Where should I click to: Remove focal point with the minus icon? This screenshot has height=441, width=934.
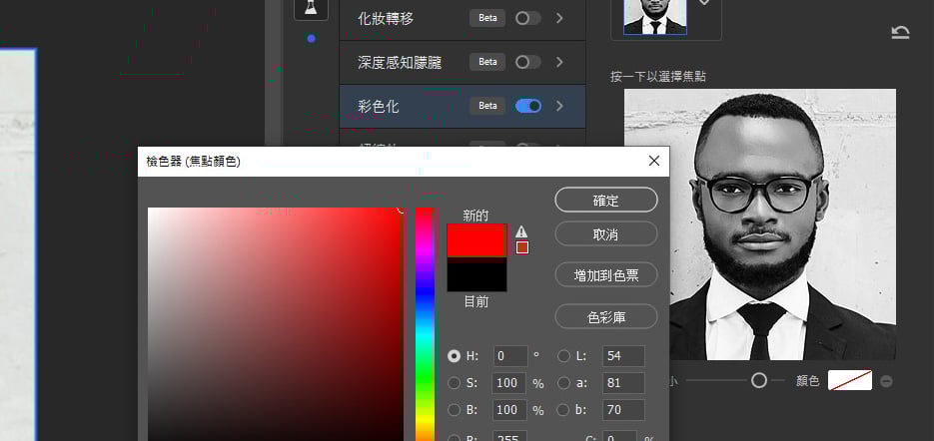(886, 381)
